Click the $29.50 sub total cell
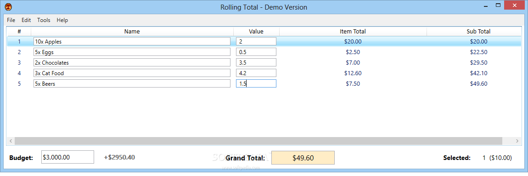528x176 pixels. tap(478, 62)
